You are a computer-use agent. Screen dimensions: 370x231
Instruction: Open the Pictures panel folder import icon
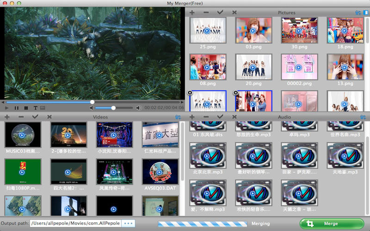point(358,12)
